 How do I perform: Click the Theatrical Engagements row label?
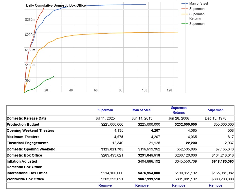[x=27, y=143]
